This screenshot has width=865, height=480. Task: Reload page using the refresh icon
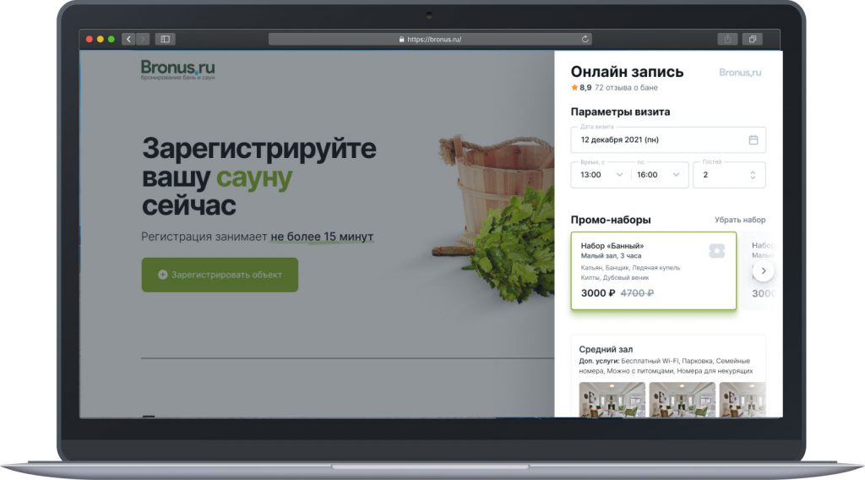pos(585,39)
